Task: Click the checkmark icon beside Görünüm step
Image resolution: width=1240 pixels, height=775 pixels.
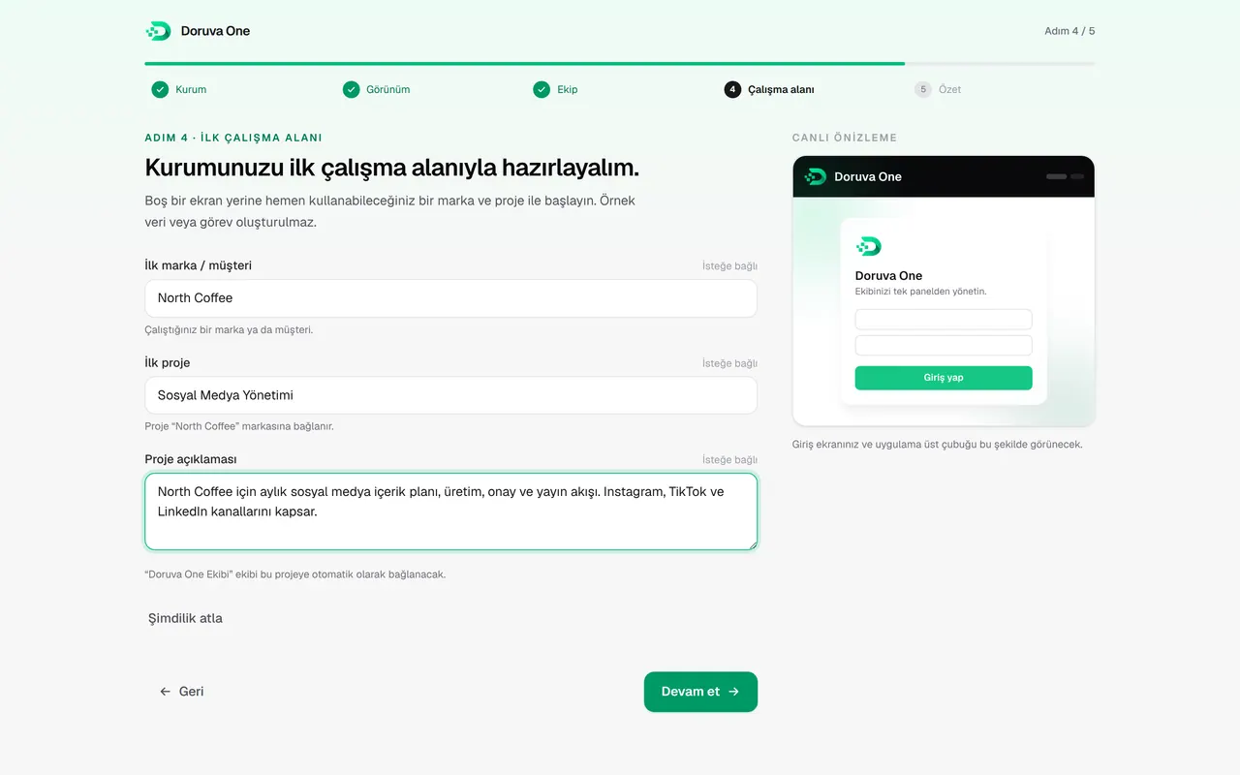Action: [351, 89]
